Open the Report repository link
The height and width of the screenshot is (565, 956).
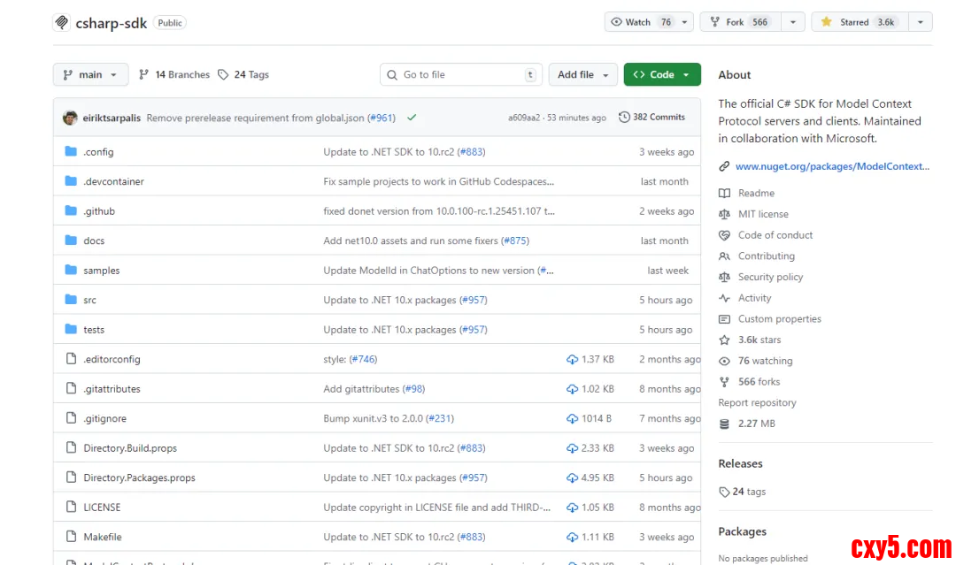pos(757,403)
